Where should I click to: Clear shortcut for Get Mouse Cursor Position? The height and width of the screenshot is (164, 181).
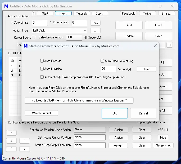tap(142, 138)
